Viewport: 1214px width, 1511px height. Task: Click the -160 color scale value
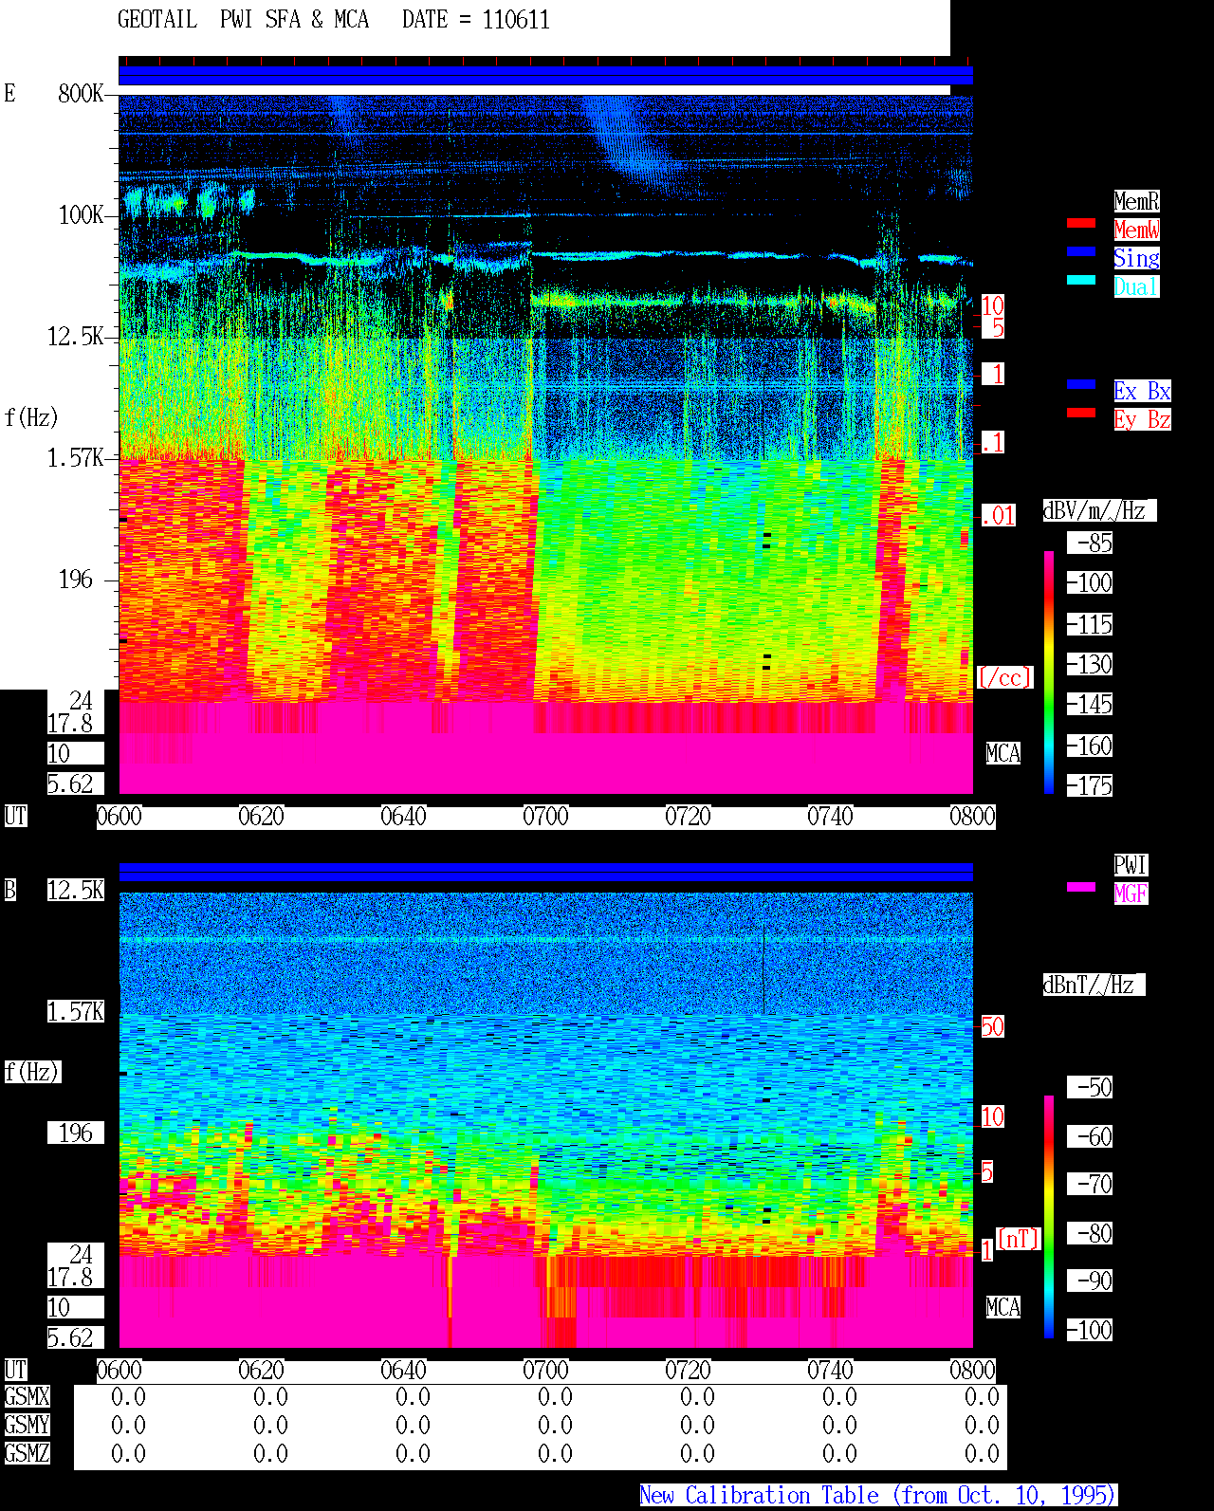[x=1091, y=746]
